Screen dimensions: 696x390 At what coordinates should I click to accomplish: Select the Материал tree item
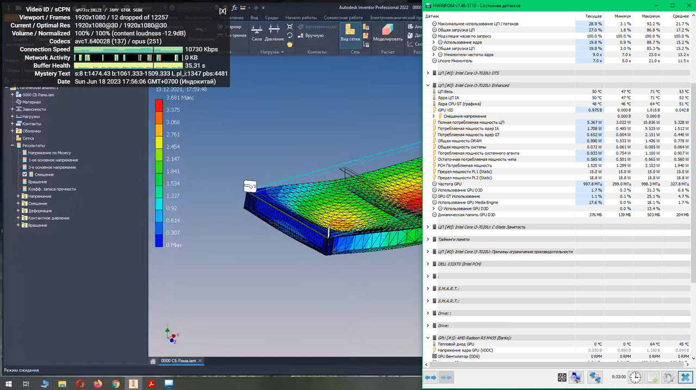(x=32, y=102)
